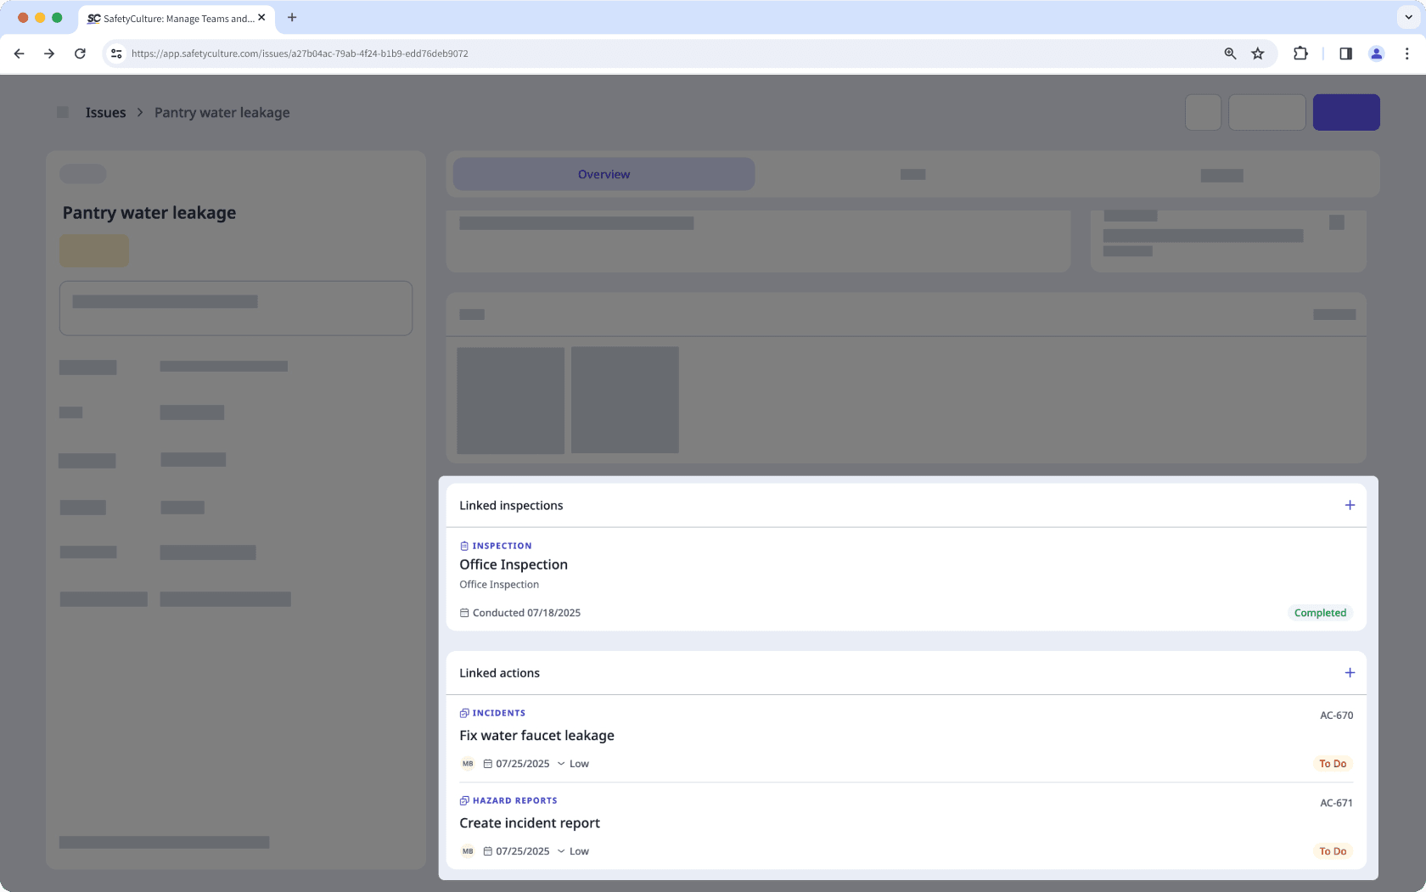This screenshot has height=892, width=1426.
Task: Switch to the Overview tab
Action: click(x=604, y=173)
